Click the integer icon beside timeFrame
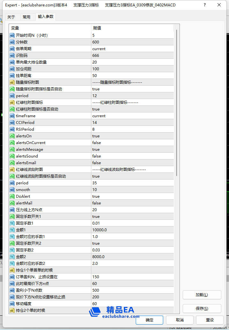 coord(12,116)
